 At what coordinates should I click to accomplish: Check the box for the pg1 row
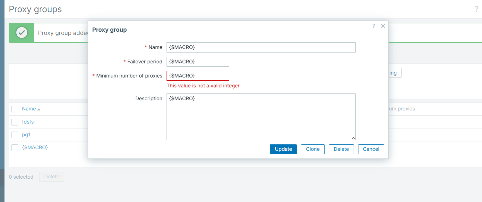point(14,135)
